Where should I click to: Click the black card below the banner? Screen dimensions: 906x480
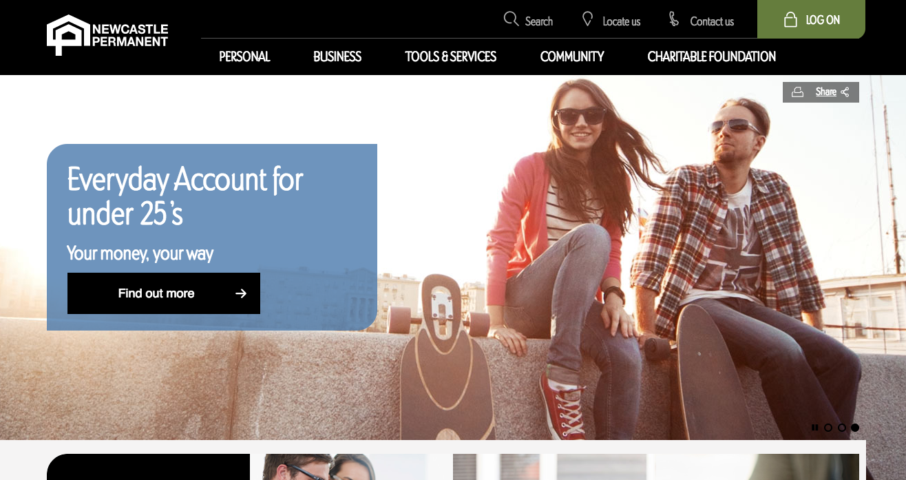[148, 467]
